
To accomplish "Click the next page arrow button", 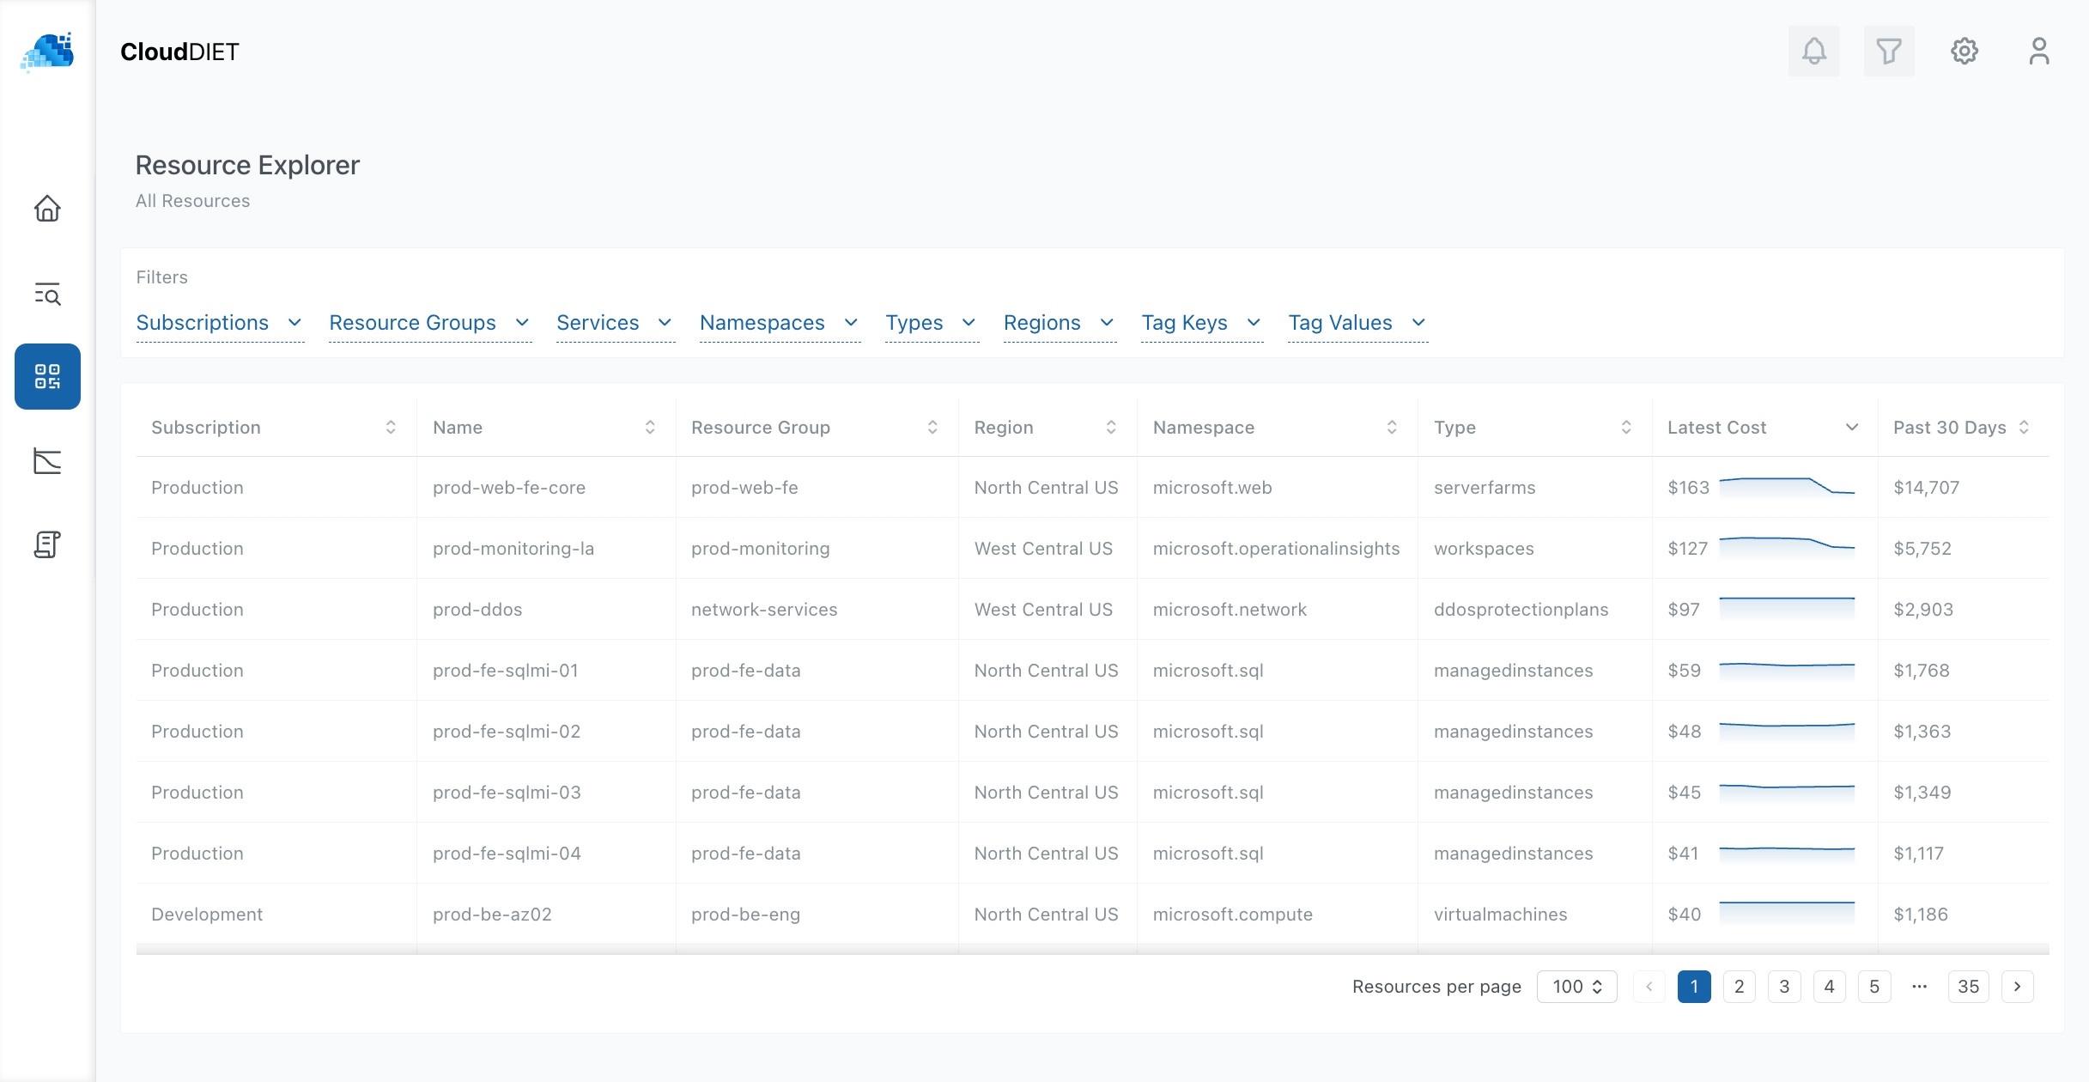I will click(x=2017, y=987).
